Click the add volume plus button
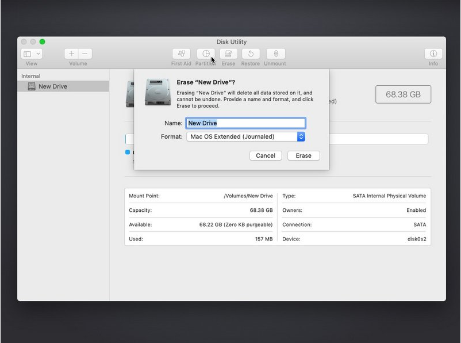 (71, 54)
